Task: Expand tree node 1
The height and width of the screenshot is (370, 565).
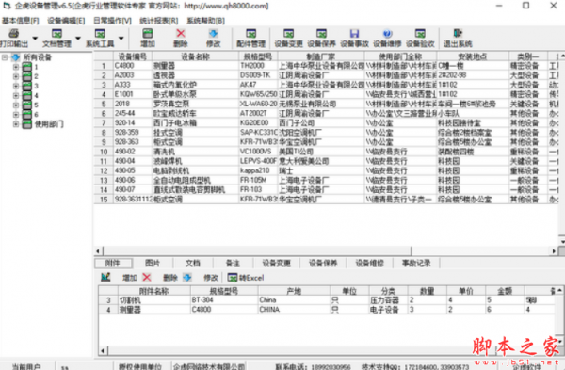Action: pyautogui.click(x=16, y=67)
